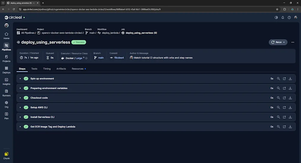Open the Deploys sidebar section
The height and width of the screenshot is (163, 301).
tap(6, 70)
